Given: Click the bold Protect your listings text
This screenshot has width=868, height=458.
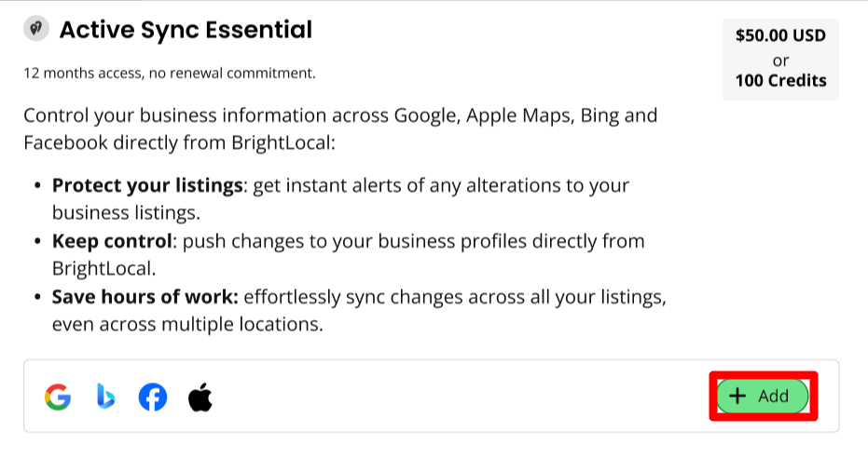Looking at the screenshot, I should coord(147,185).
